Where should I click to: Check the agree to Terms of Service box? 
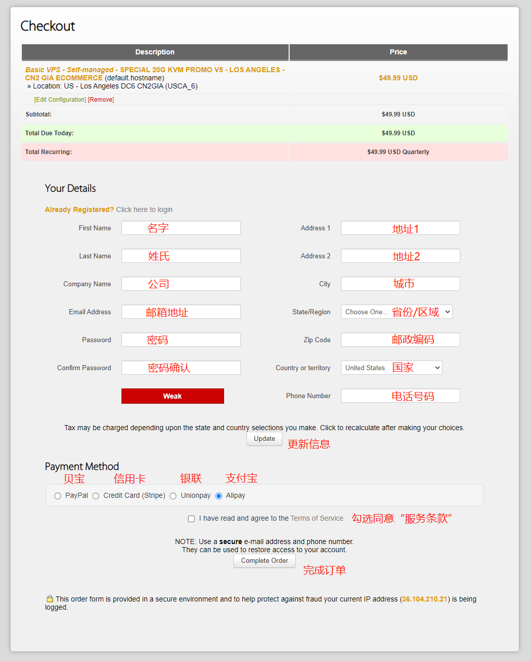point(192,519)
